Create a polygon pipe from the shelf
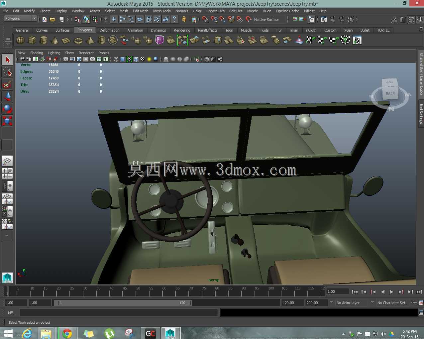 (x=101, y=40)
